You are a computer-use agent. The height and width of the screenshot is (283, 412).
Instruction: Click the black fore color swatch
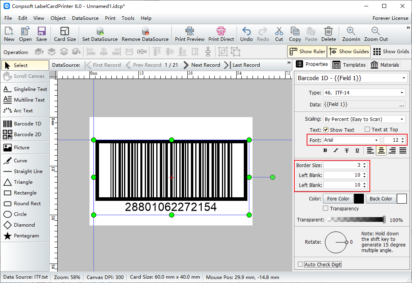pos(359,199)
